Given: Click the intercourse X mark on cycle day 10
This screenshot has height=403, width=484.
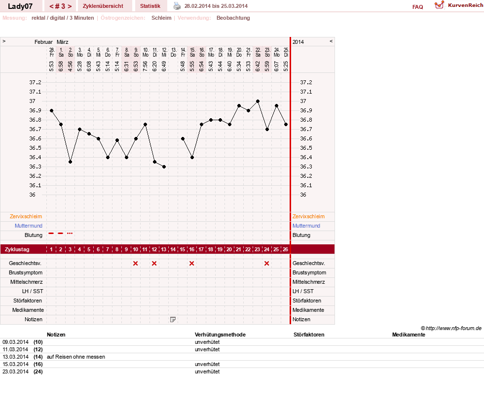Looking at the screenshot, I should click(x=135, y=263).
